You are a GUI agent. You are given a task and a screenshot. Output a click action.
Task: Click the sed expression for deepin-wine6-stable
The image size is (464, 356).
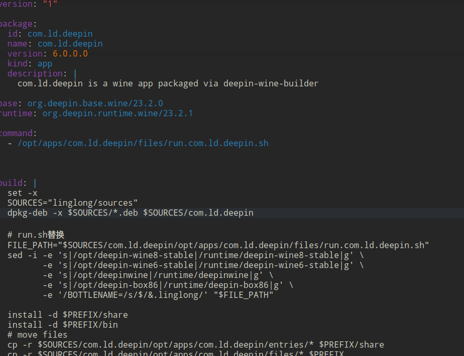click(203, 265)
